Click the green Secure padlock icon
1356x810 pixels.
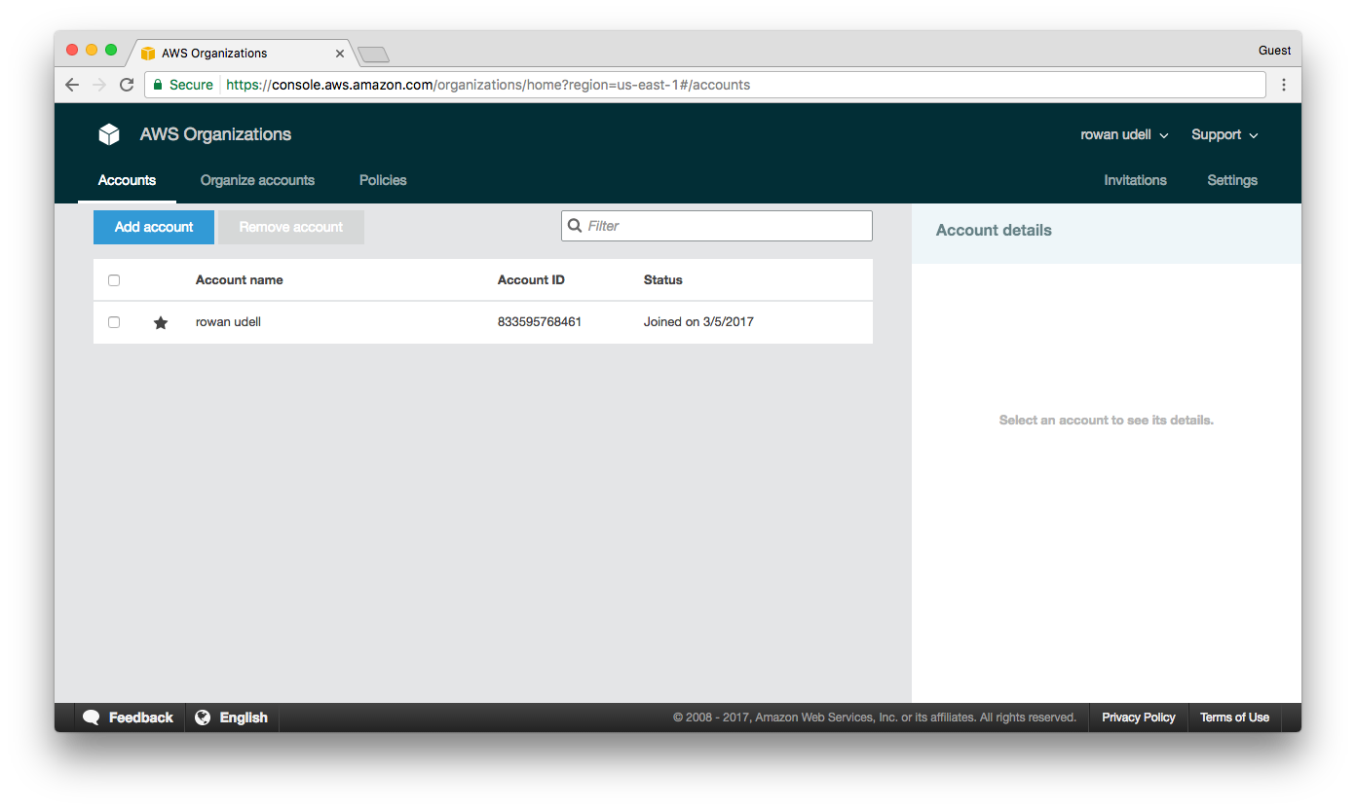click(x=158, y=85)
